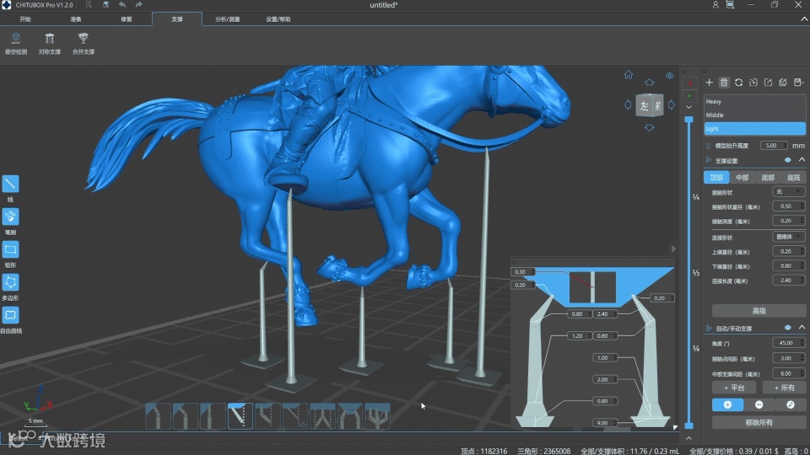Click the layer slider top handle

point(688,120)
